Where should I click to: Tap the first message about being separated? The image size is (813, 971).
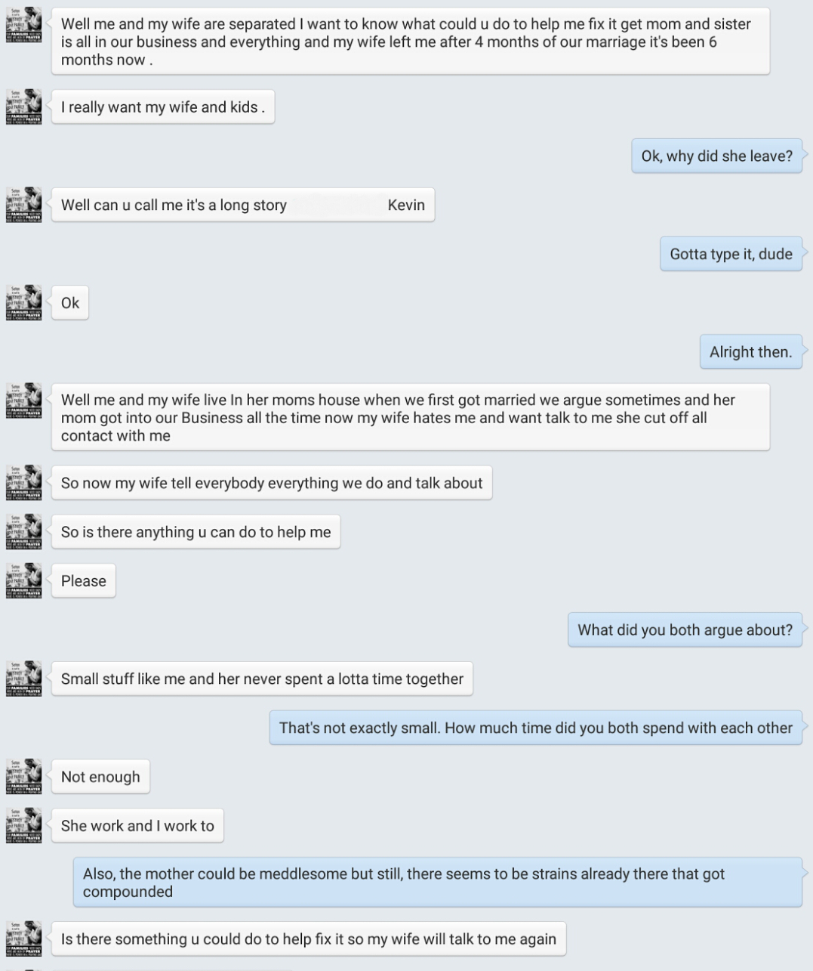410,42
